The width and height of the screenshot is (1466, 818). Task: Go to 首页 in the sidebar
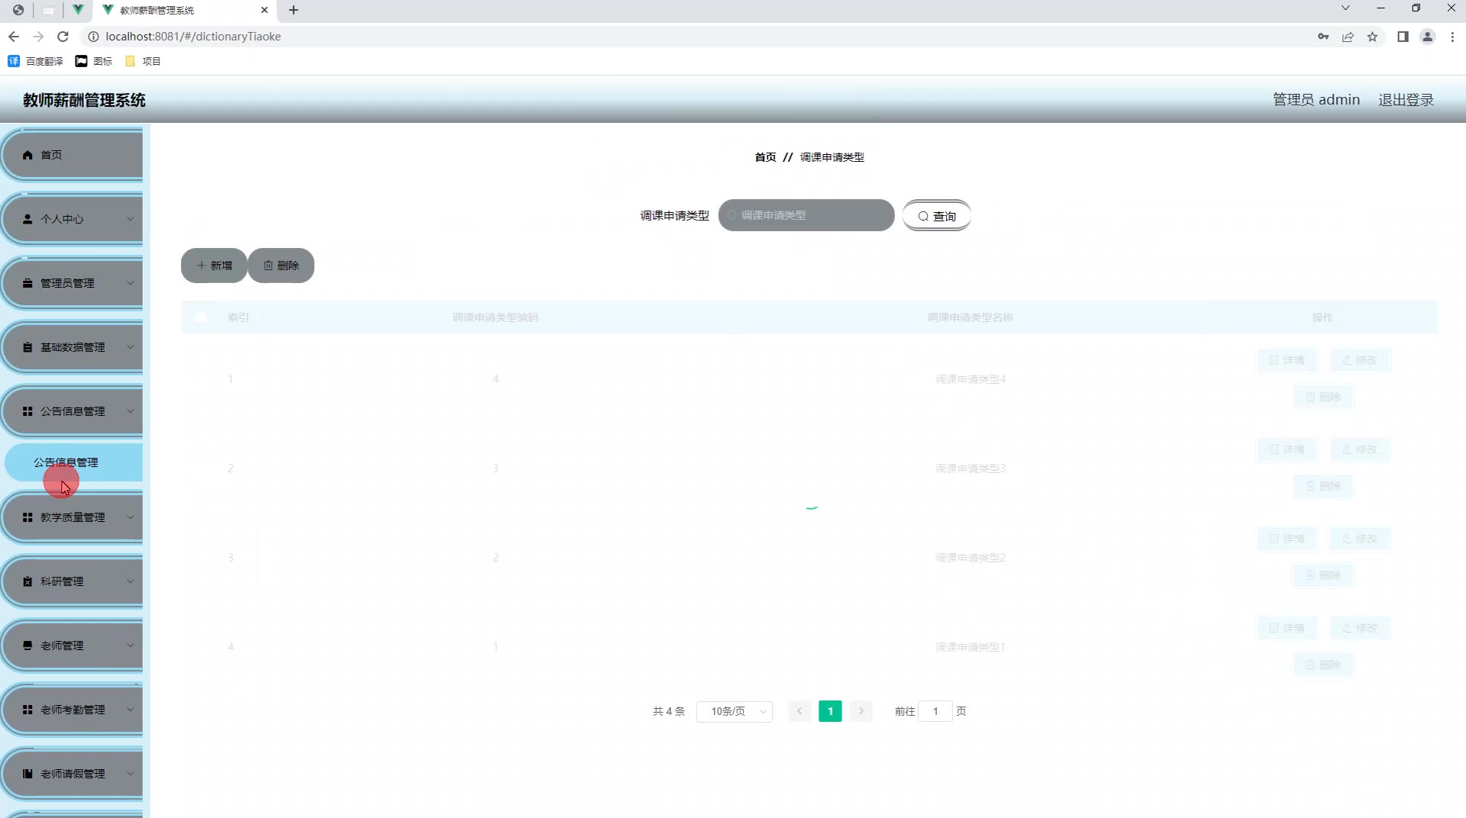tap(73, 155)
